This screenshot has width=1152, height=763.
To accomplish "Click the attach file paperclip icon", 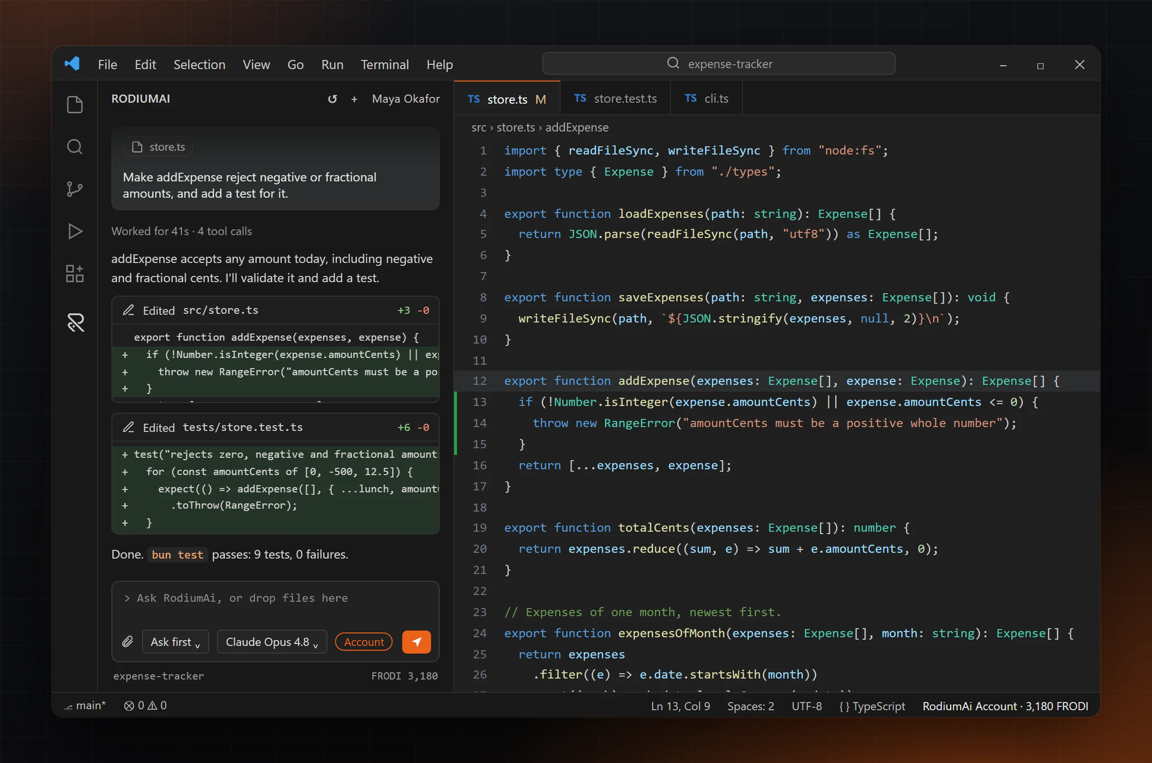I will 128,642.
